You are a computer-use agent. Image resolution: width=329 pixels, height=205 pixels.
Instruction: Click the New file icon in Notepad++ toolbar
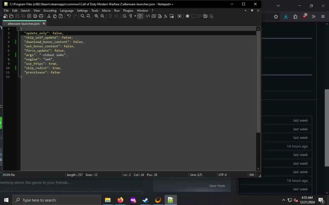coord(5,16)
